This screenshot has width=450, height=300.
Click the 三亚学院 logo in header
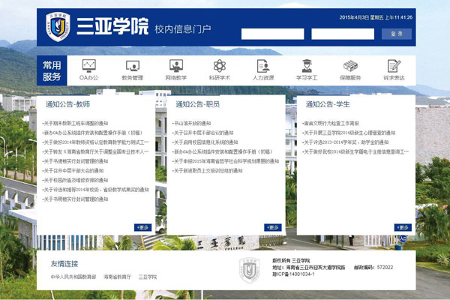click(x=58, y=28)
